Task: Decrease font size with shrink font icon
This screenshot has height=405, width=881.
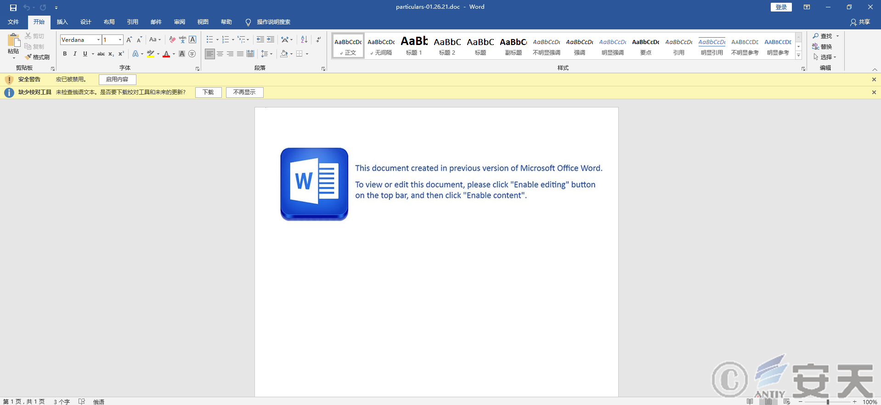Action: [x=139, y=39]
